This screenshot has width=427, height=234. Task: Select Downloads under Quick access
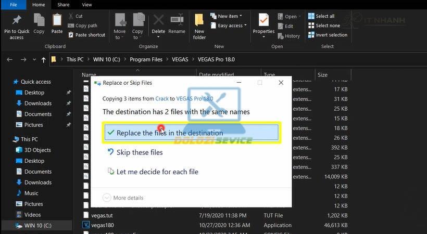37,103
